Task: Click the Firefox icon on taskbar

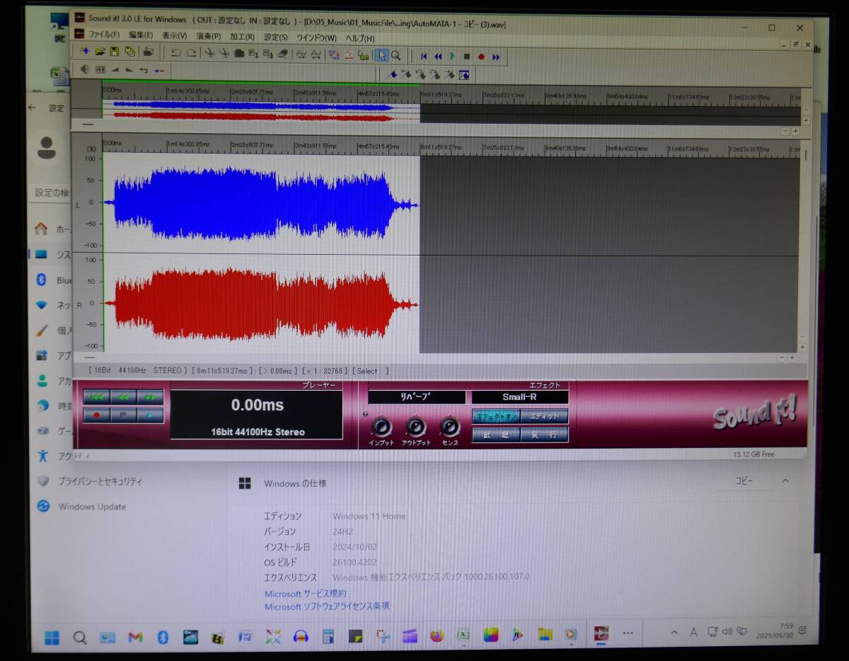Action: click(x=437, y=636)
